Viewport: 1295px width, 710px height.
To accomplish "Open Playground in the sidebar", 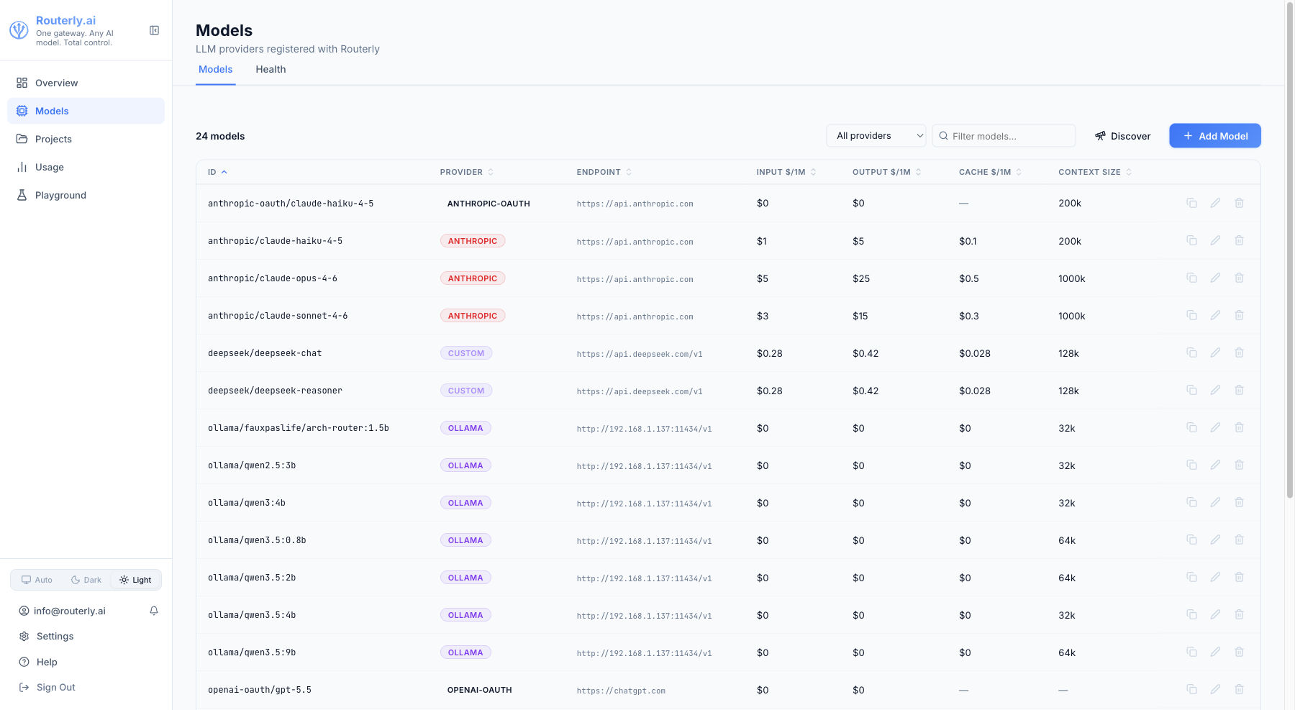I will 86,195.
